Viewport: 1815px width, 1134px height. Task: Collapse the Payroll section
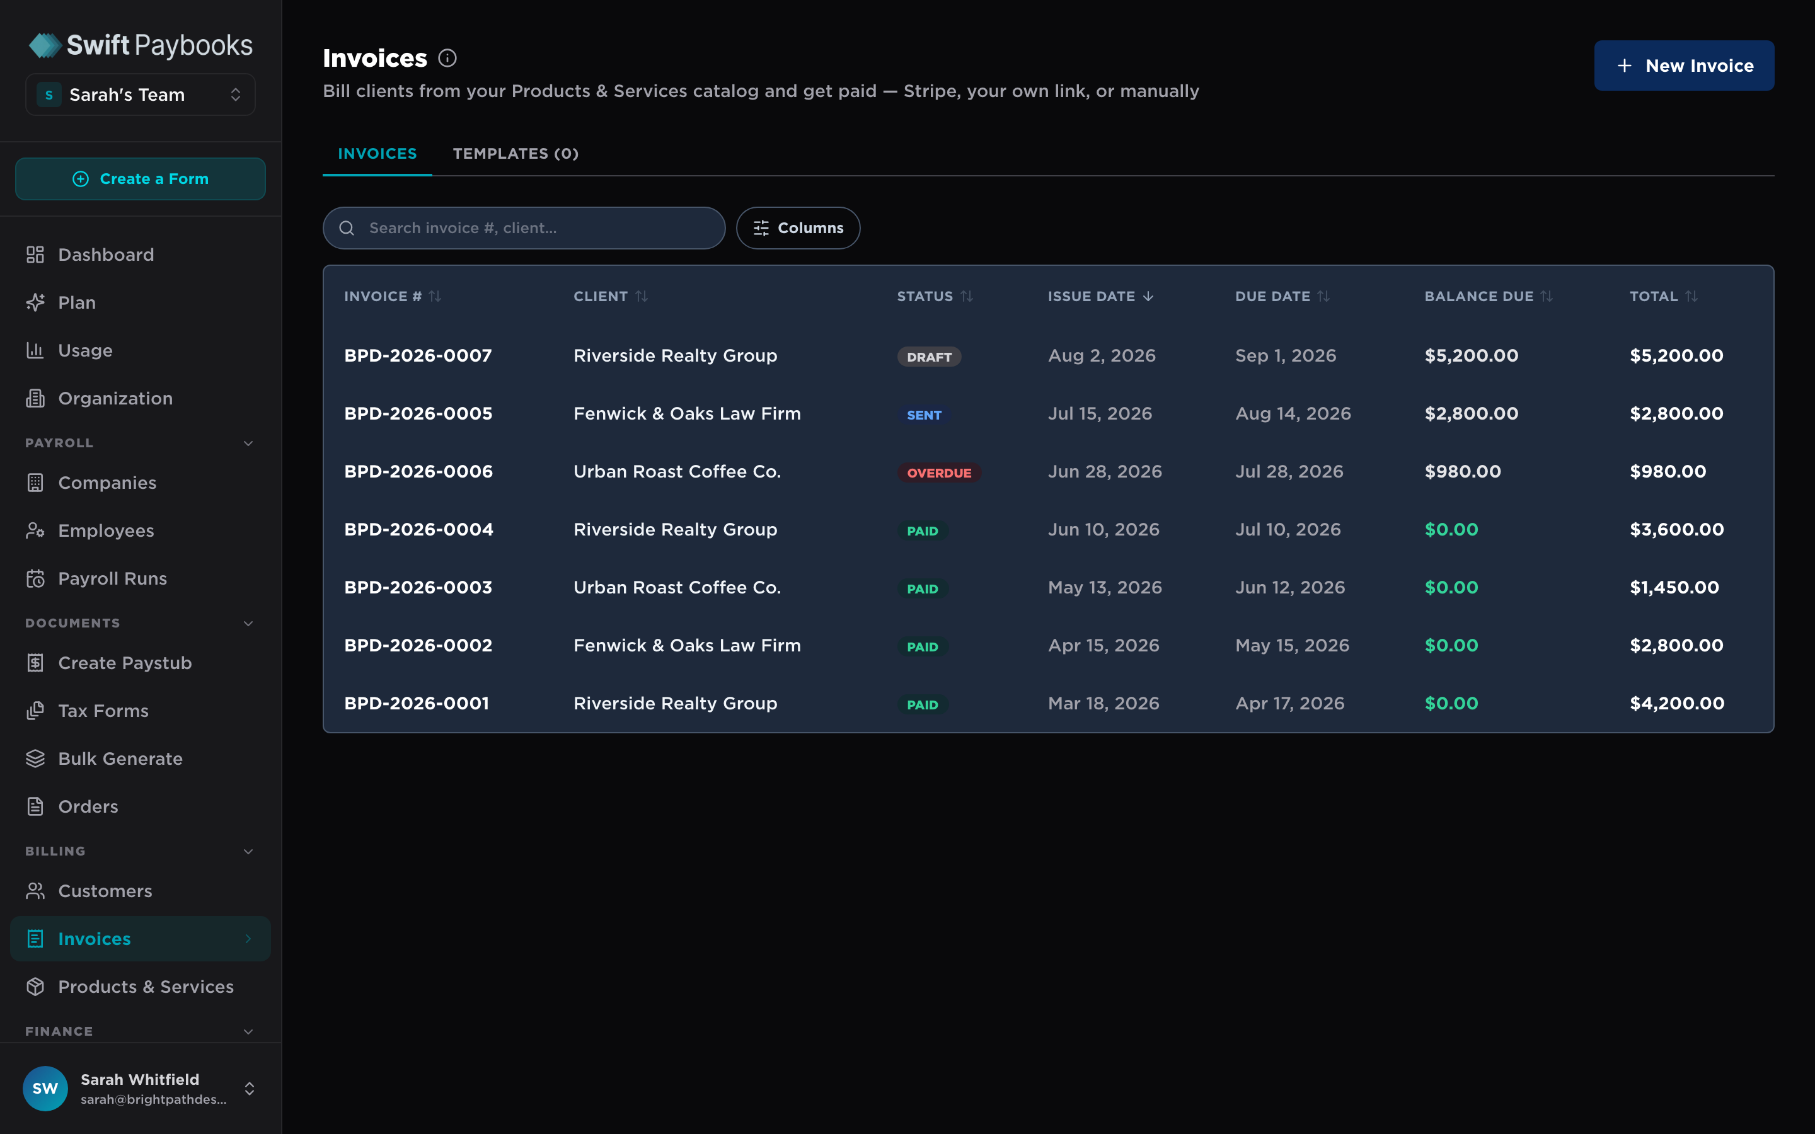click(x=248, y=444)
